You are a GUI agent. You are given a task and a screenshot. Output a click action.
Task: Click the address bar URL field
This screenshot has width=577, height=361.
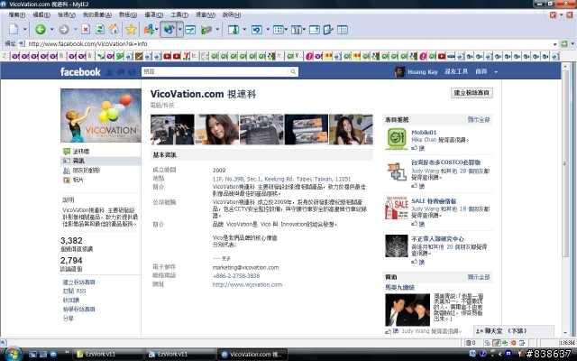click(287, 44)
